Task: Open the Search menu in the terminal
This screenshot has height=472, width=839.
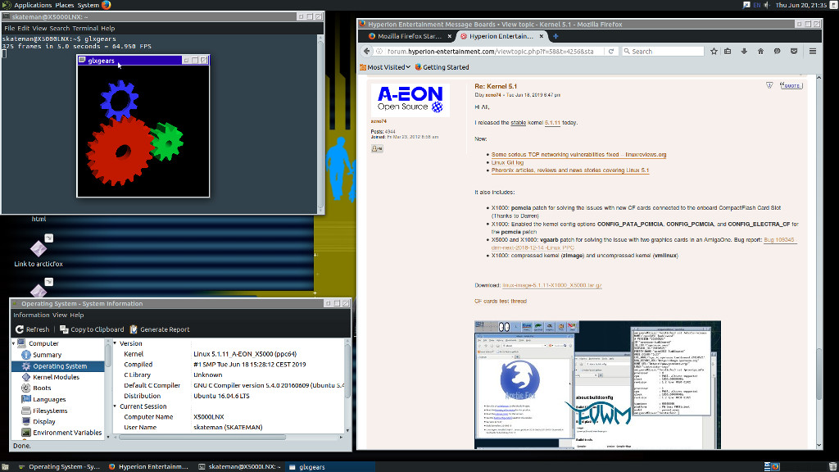Action: click(59, 29)
